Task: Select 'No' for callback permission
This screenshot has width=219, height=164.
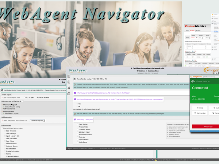Action: 77,106
